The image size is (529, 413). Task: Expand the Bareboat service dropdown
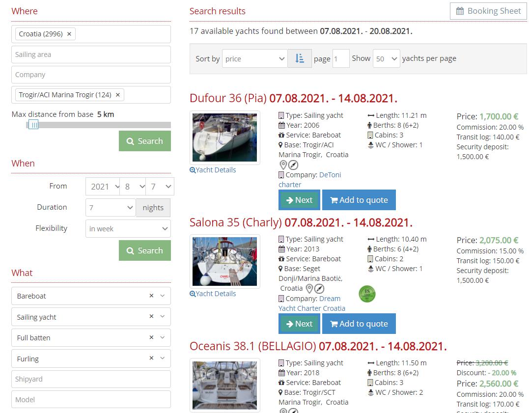[163, 296]
